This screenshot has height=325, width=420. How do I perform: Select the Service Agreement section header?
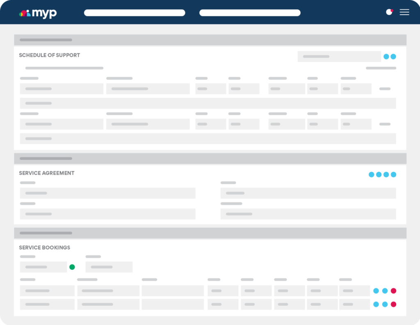pyautogui.click(x=46, y=173)
